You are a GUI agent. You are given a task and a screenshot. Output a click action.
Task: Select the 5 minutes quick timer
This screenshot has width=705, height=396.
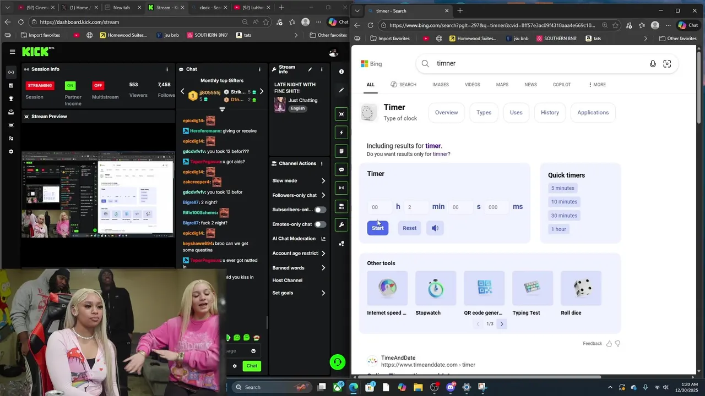pos(563,188)
